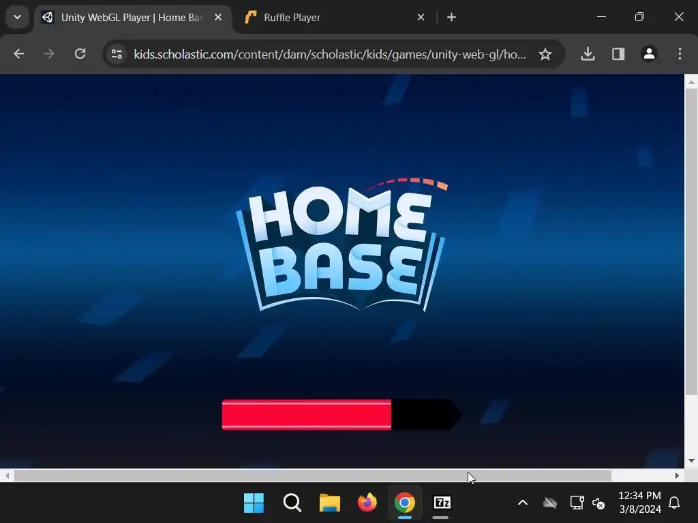Click the OneDrive cloud tray icon

coord(550,503)
